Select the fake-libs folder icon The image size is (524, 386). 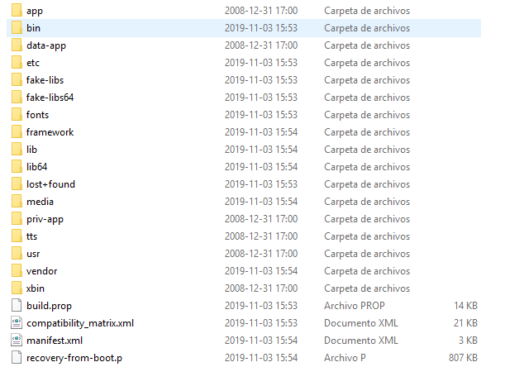tap(17, 80)
